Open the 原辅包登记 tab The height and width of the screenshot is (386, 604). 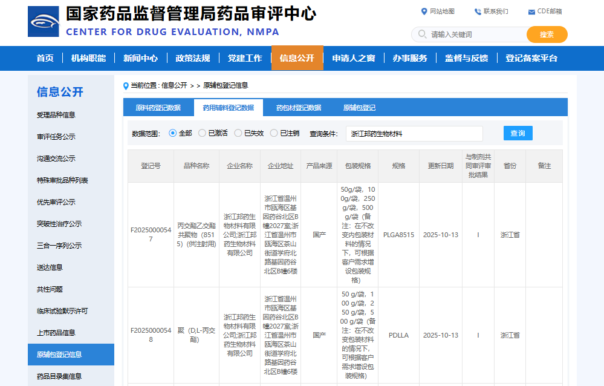359,108
